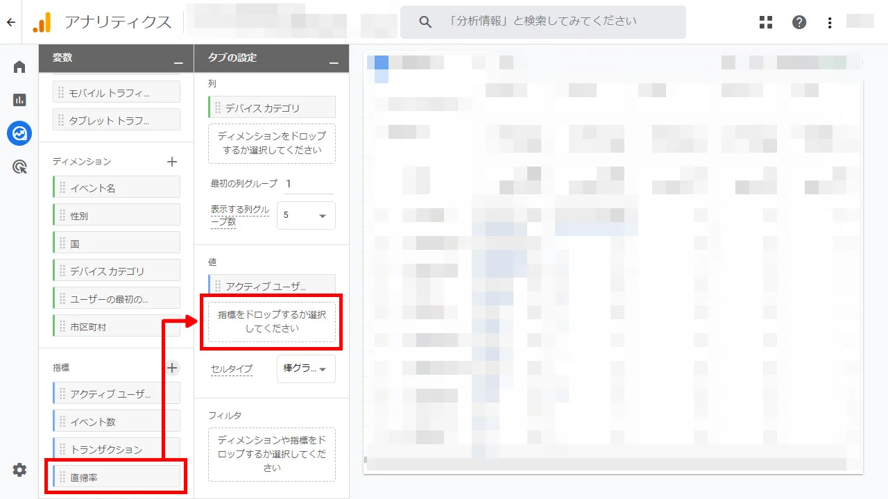Image resolution: width=888 pixels, height=499 pixels.
Task: Open the Analytics Home via house icon
Action: click(19, 67)
